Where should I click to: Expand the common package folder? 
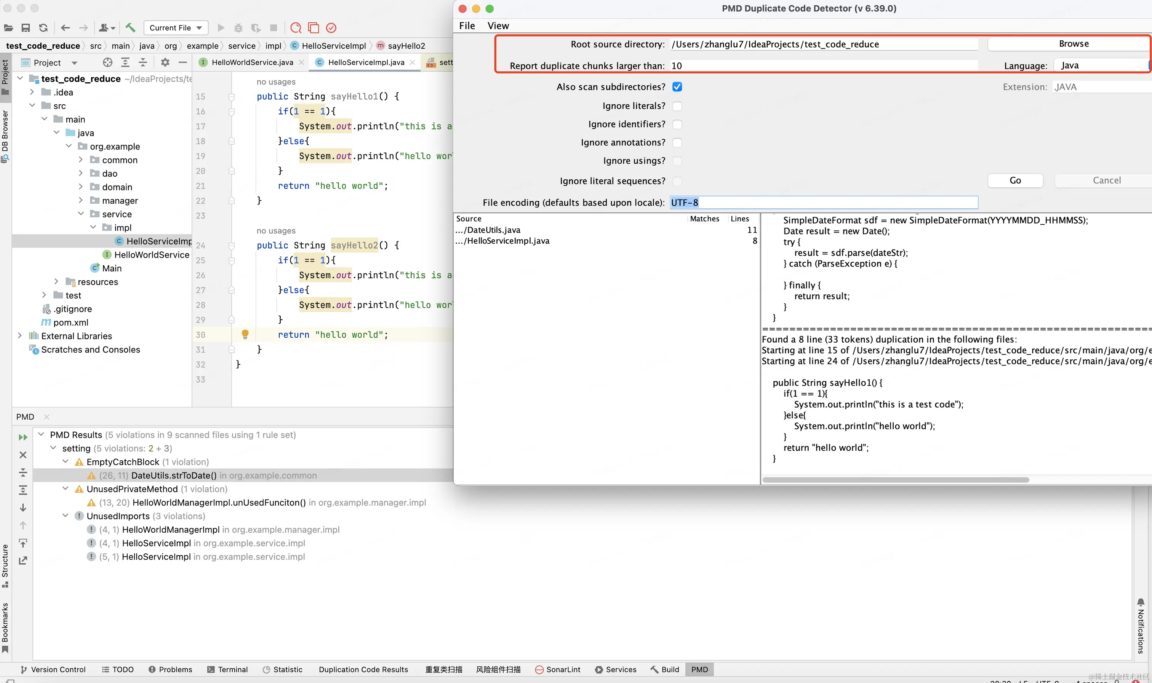(81, 160)
